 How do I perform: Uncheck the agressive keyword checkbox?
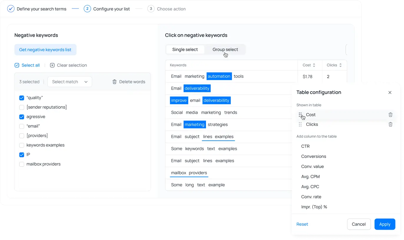point(21,117)
